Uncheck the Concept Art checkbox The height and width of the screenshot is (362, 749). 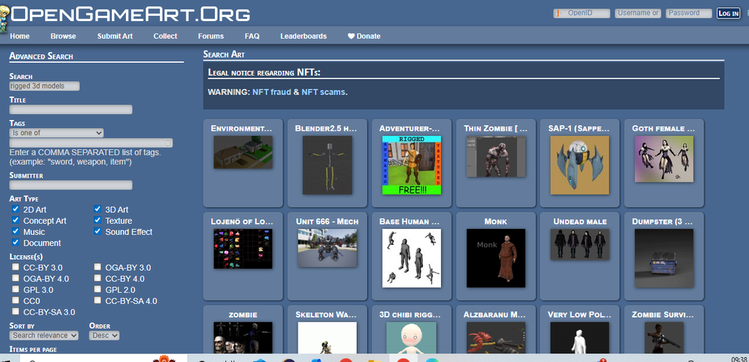(15, 220)
